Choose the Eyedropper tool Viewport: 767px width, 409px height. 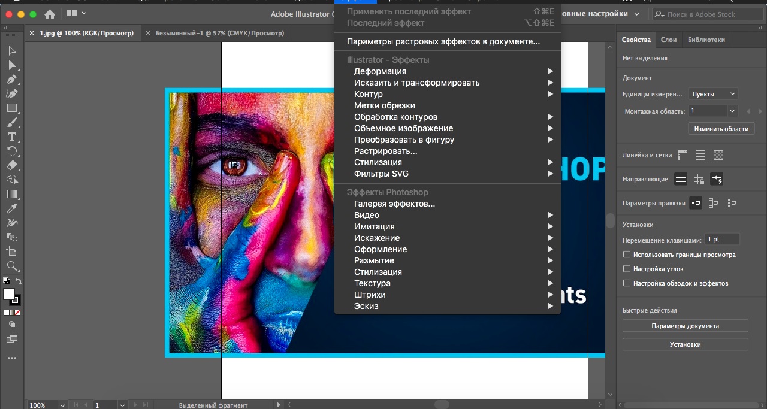pyautogui.click(x=12, y=208)
